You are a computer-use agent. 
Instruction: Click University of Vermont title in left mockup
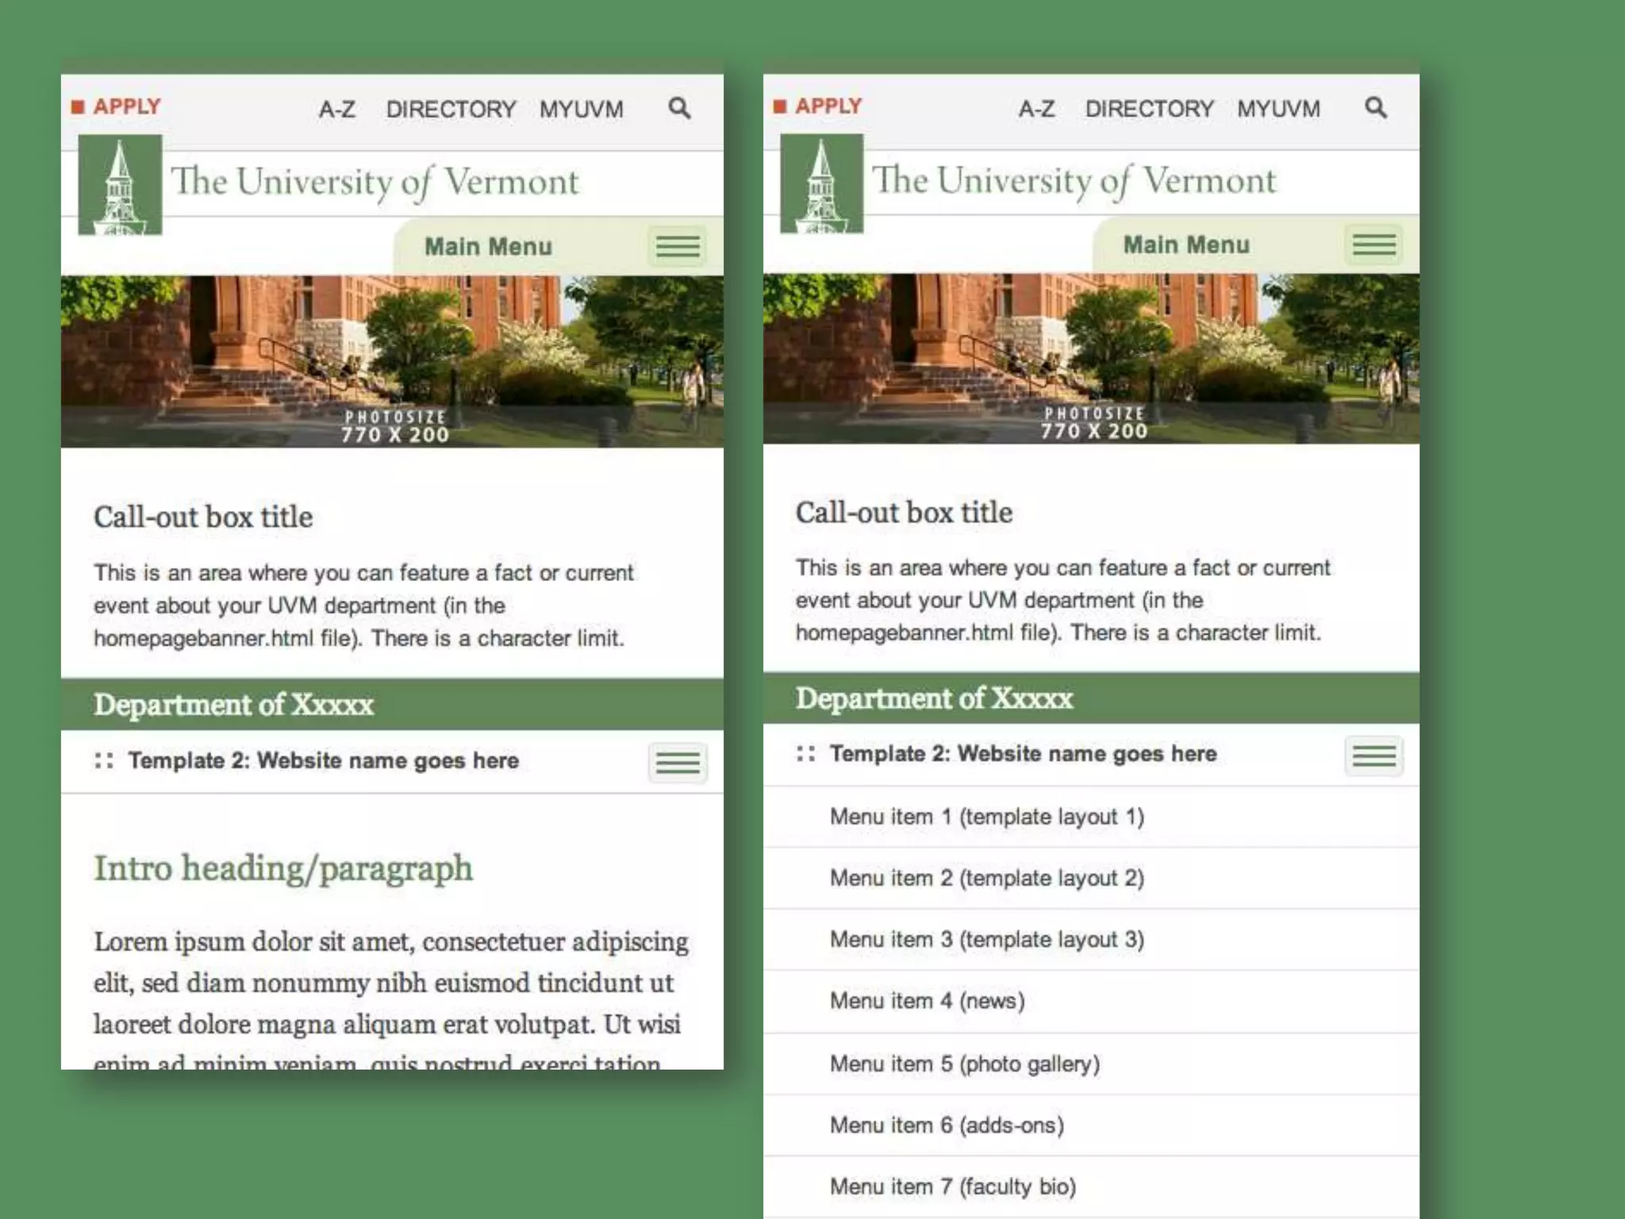375,183
